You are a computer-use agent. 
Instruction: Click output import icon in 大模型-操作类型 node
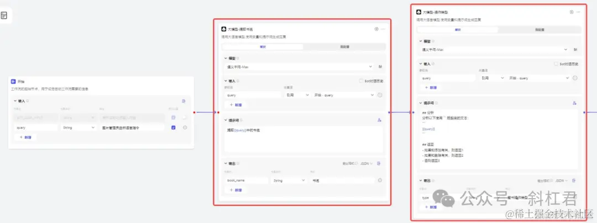click(574, 180)
